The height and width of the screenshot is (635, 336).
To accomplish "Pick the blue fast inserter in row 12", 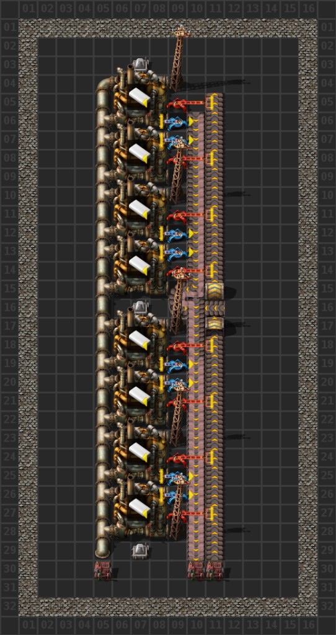I will click(x=177, y=233).
